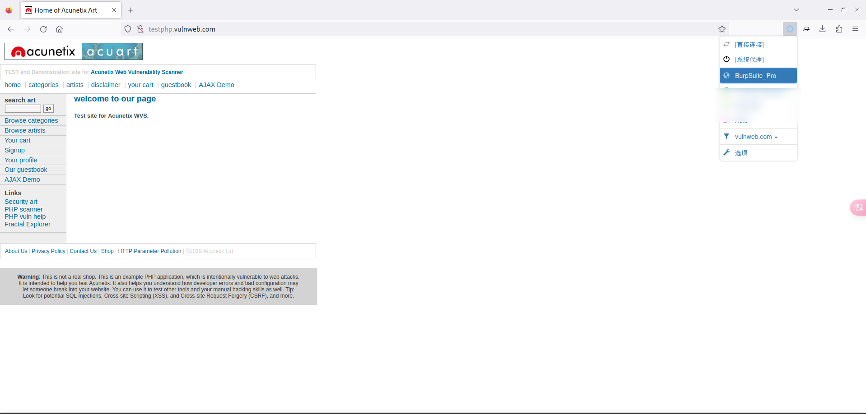The image size is (866, 414).
Task: Open the extensions puzzle icon
Action: click(839, 29)
